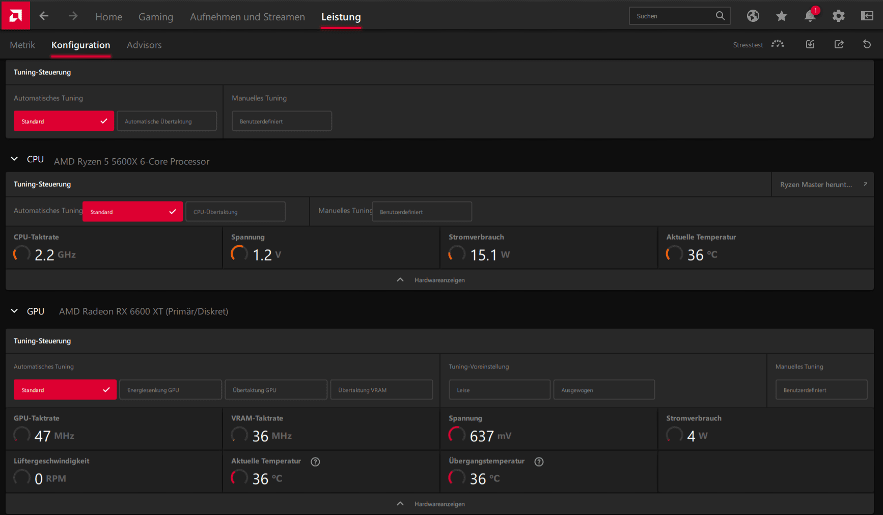Open settings gear icon
Screen dimensions: 883x515
coord(838,16)
